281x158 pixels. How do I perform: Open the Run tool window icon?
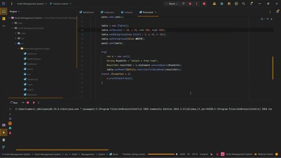[x=4, y=133]
